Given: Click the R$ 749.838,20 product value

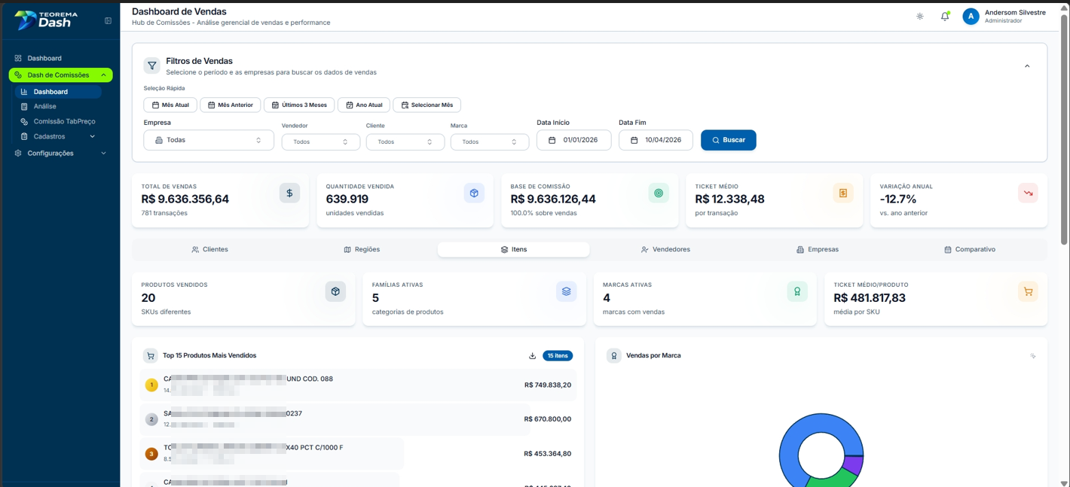Looking at the screenshot, I should tap(548, 385).
